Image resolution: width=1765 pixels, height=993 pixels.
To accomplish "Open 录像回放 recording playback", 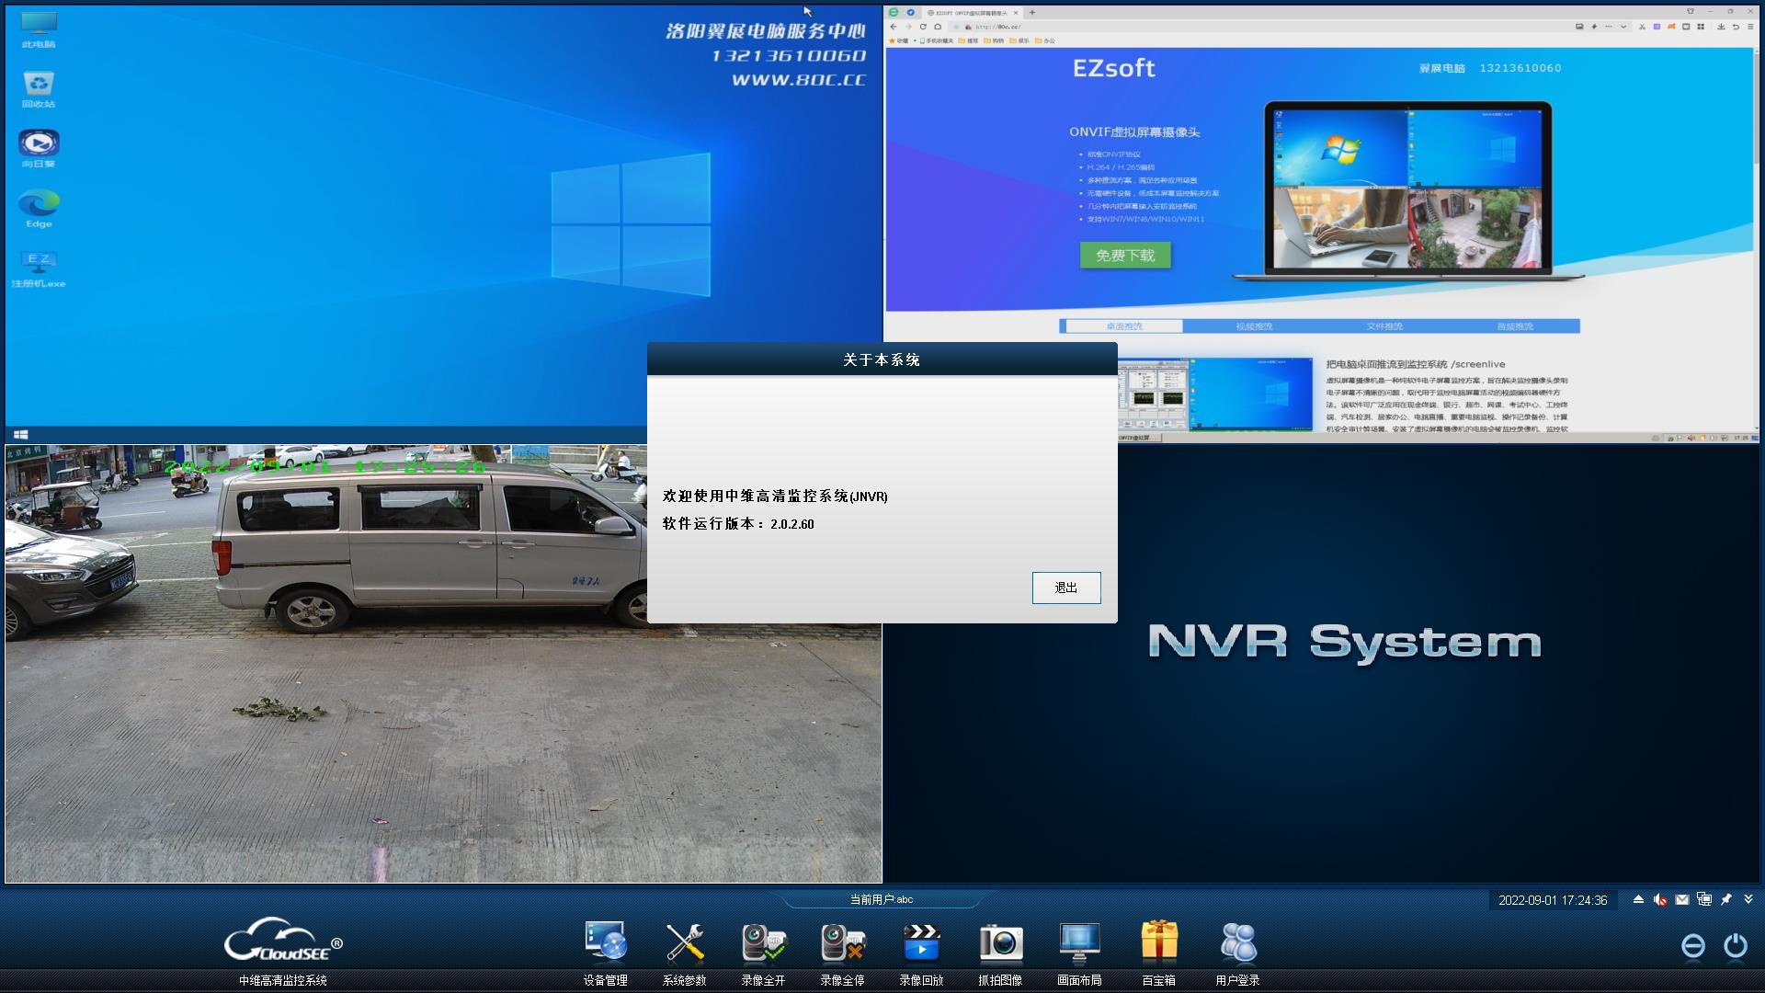I will point(921,943).
